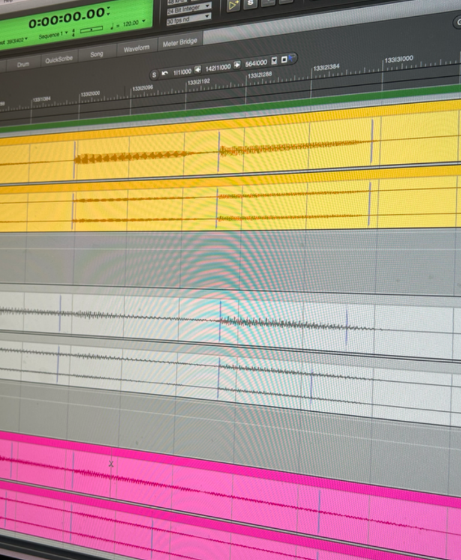Viewport: 461px width, 560px height.
Task: Click the left arrow set-selection-start button
Action: [x=198, y=69]
